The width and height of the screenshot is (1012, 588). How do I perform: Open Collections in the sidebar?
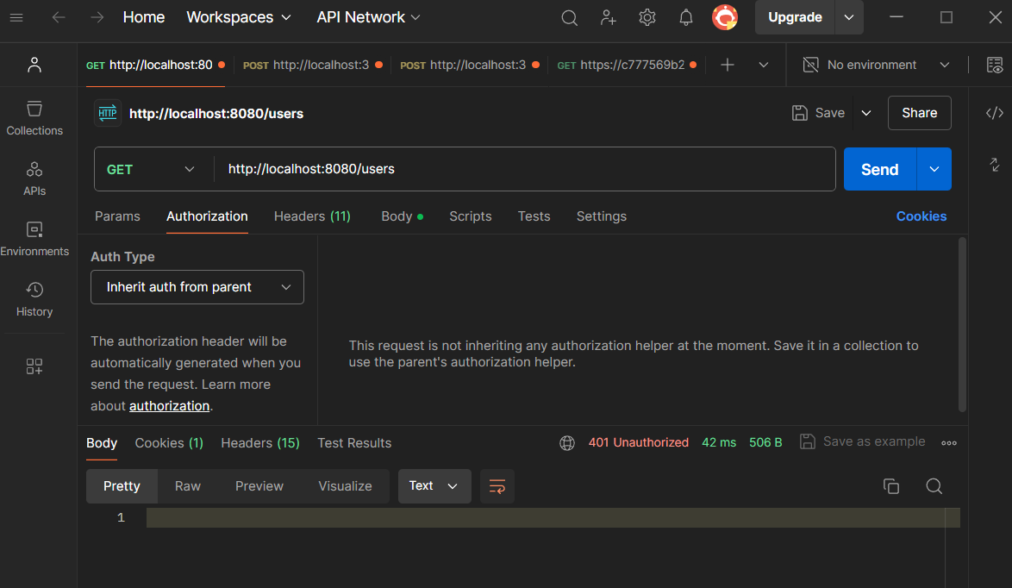tap(34, 118)
